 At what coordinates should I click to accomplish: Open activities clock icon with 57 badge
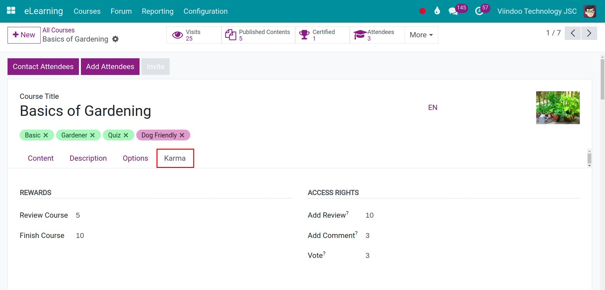pyautogui.click(x=479, y=11)
